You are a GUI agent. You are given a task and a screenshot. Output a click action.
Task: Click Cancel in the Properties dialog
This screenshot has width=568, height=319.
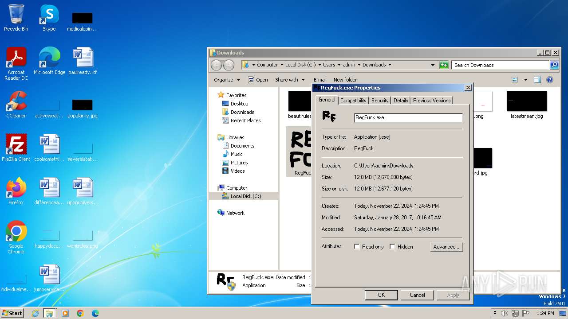[x=417, y=295]
